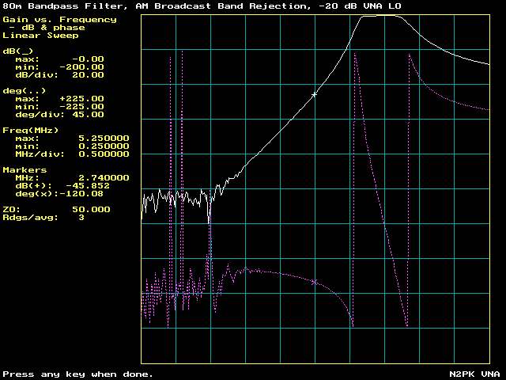The height and width of the screenshot is (380, 506).
Task: Click the deg min value -225.00
Action: [81, 107]
